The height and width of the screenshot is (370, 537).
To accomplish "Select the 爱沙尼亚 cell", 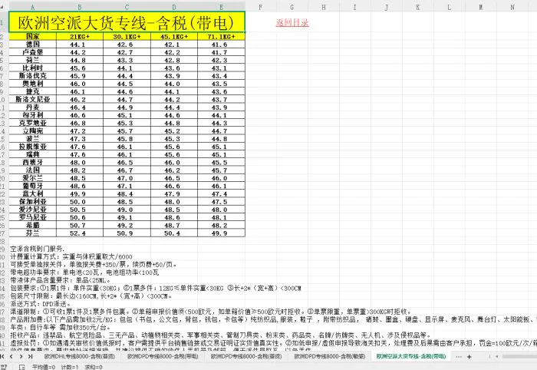I will (32, 210).
